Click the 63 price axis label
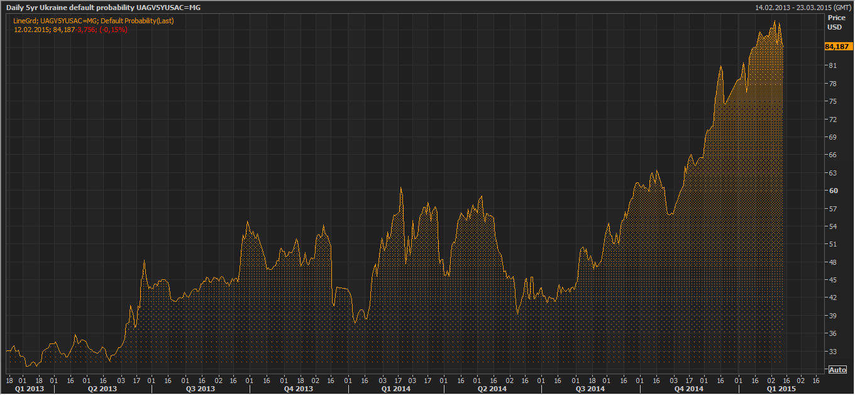The height and width of the screenshot is (395, 855). point(832,173)
